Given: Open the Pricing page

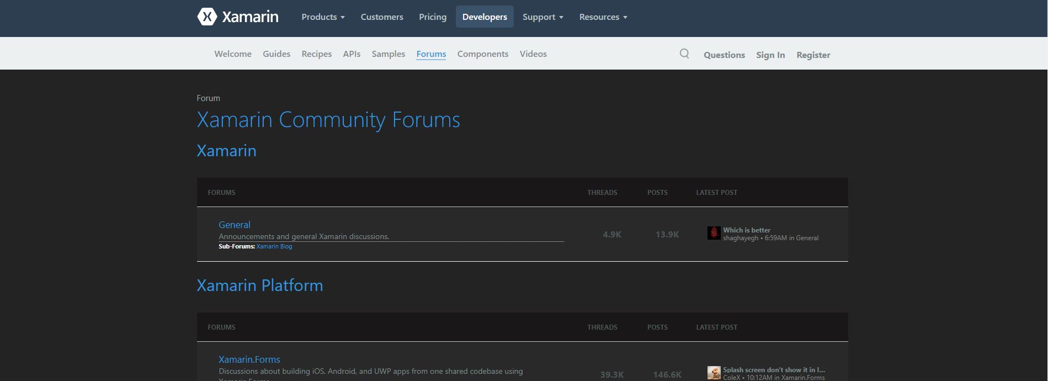Looking at the screenshot, I should [433, 17].
